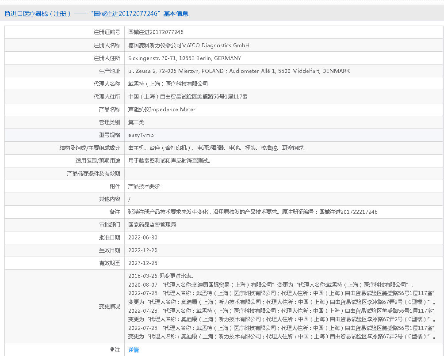
Task: Click the registrant address Sickingenstr. 70-71 Berlin
Action: [184, 58]
